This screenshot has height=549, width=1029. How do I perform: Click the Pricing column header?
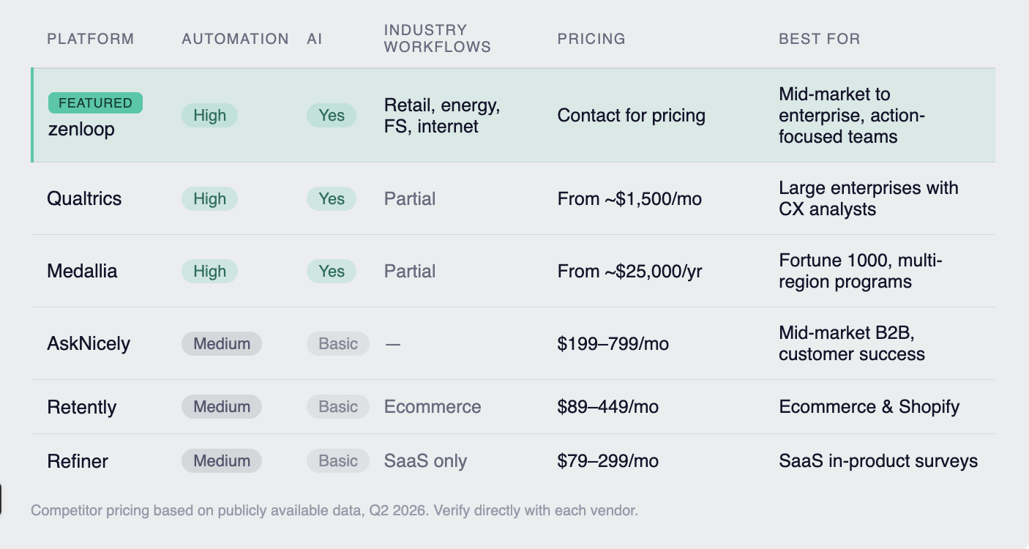(591, 39)
